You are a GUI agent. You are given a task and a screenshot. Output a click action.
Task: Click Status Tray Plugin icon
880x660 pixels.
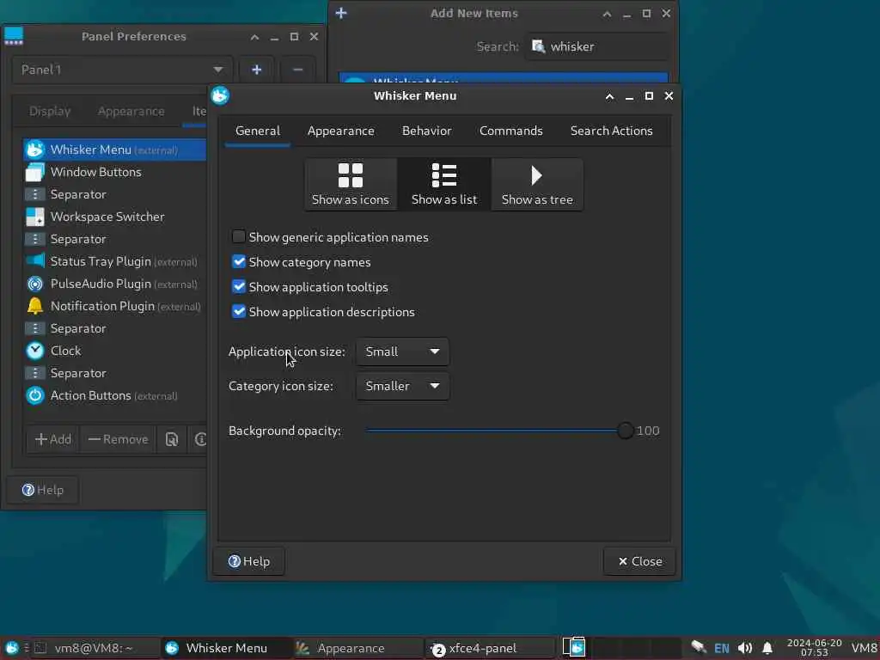pyautogui.click(x=34, y=261)
